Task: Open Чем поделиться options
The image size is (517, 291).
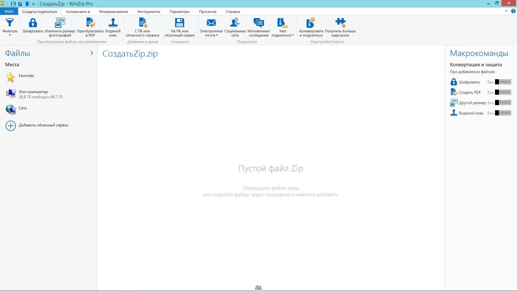Action: click(282, 27)
